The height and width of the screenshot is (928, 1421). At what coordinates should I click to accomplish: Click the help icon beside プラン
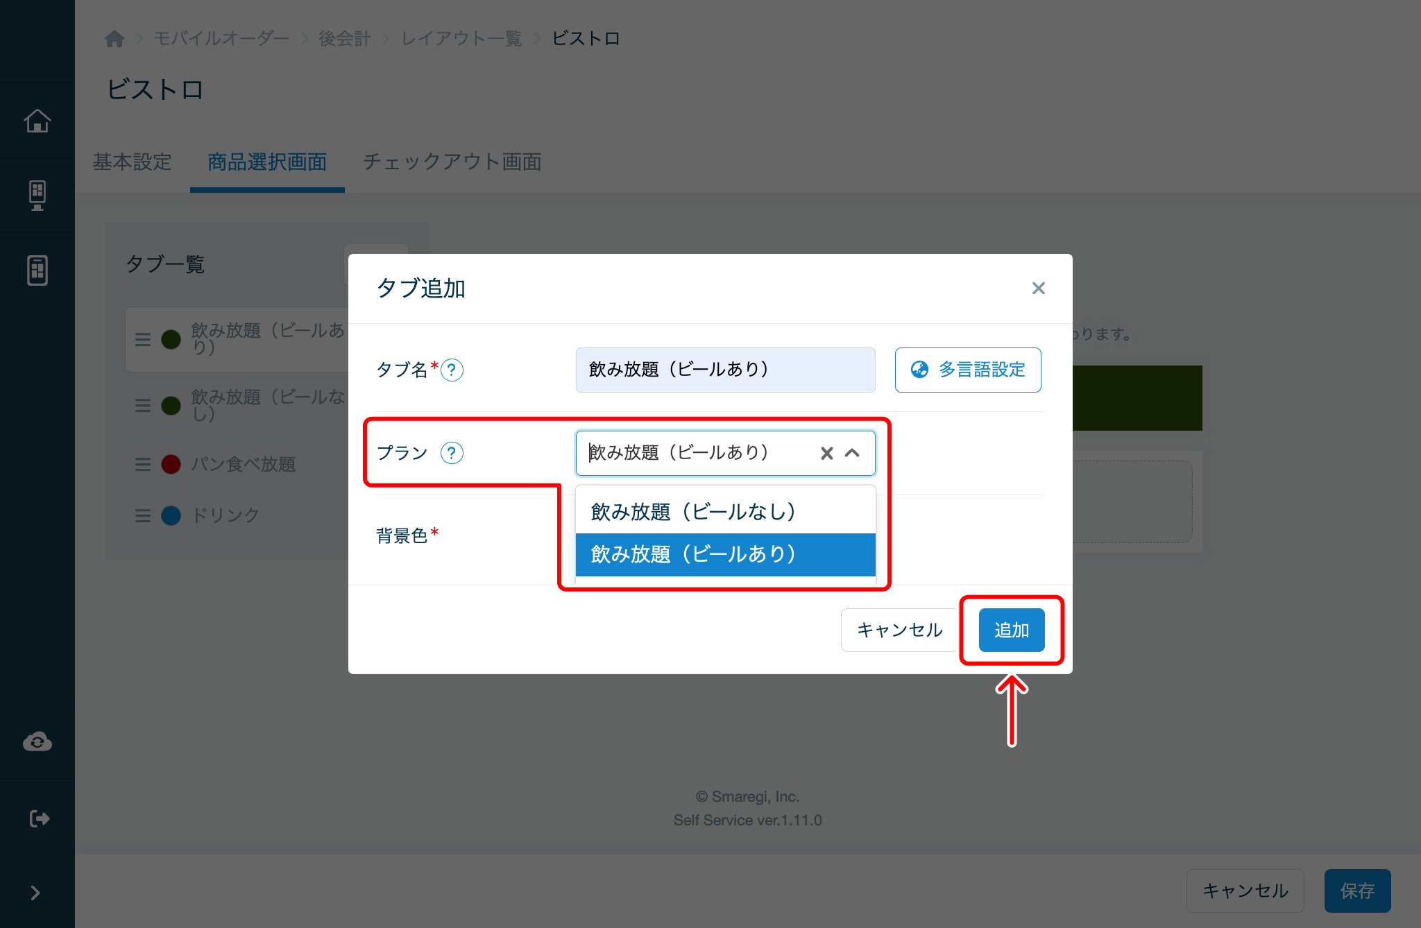[x=452, y=453]
